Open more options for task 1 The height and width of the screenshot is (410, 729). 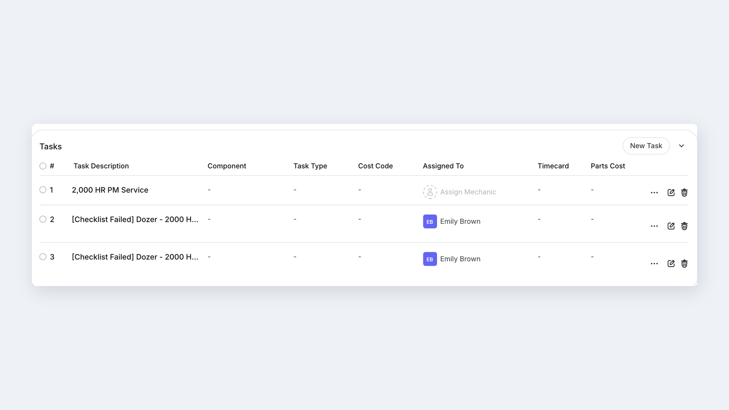click(654, 193)
